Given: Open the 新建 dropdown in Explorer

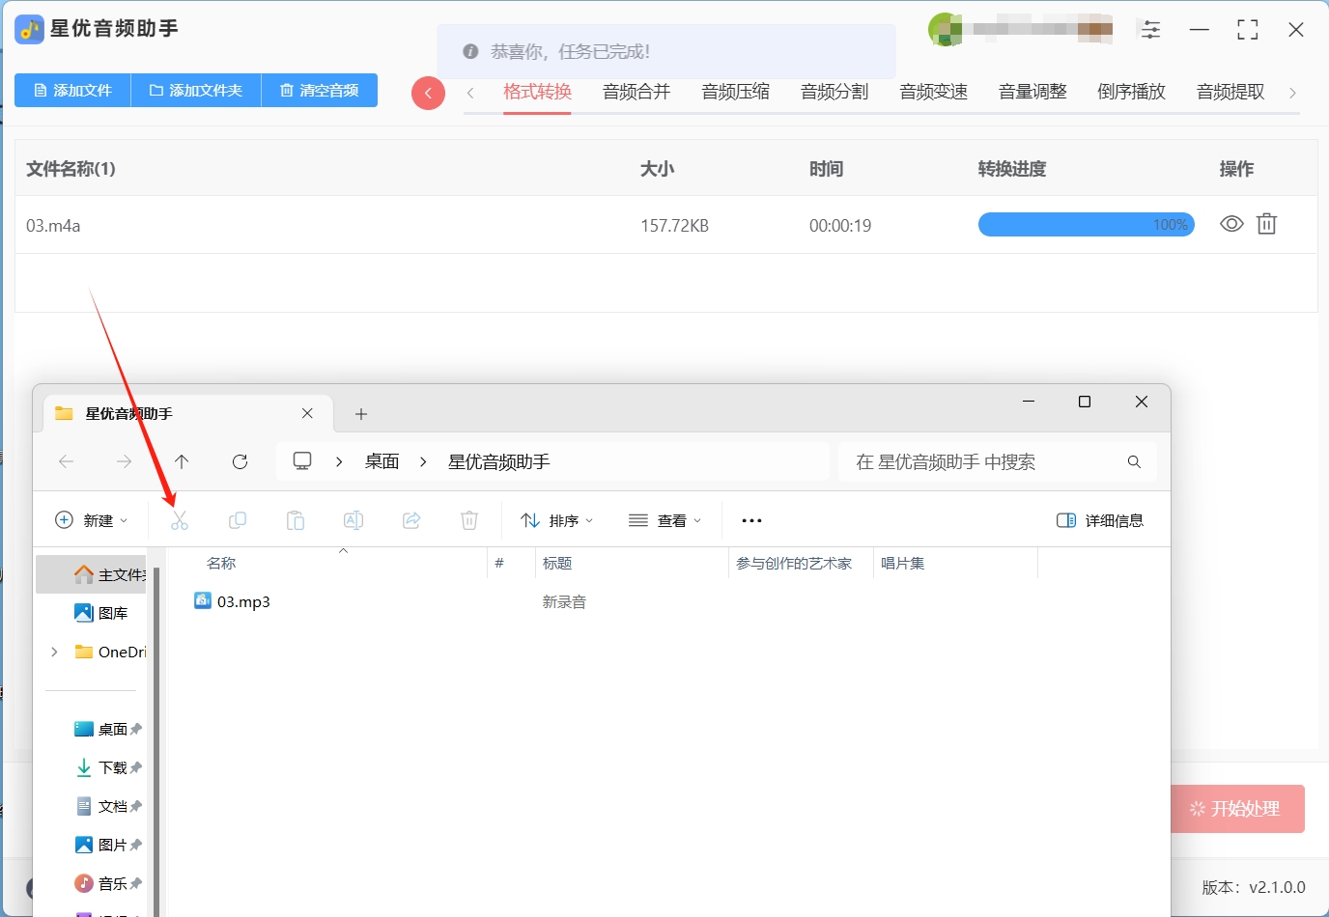Looking at the screenshot, I should 92,520.
